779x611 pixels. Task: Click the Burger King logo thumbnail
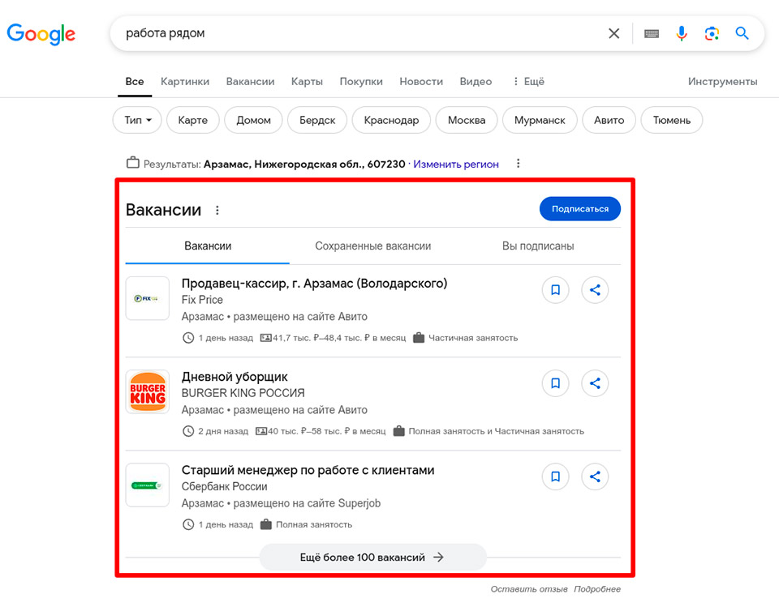[x=148, y=391]
